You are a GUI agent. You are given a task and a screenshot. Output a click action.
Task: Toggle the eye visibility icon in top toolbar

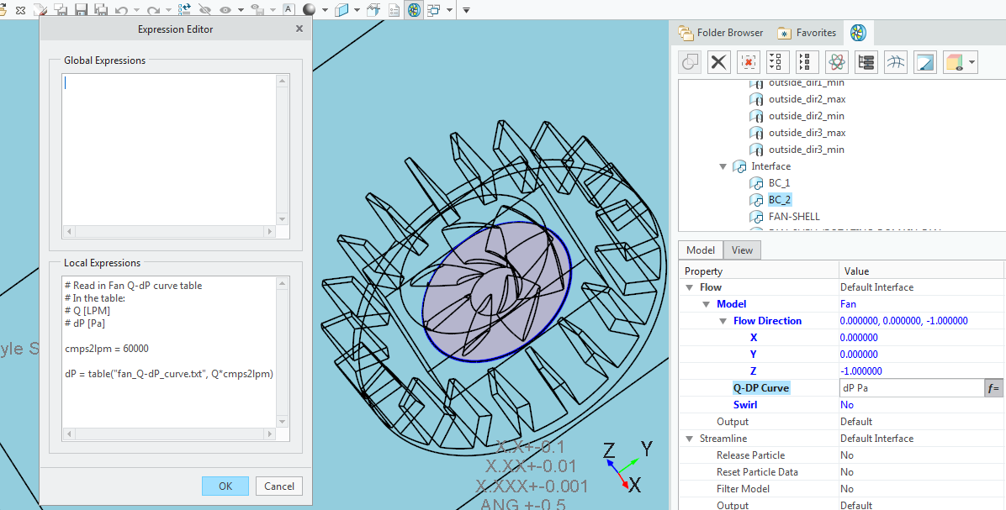[x=225, y=9]
